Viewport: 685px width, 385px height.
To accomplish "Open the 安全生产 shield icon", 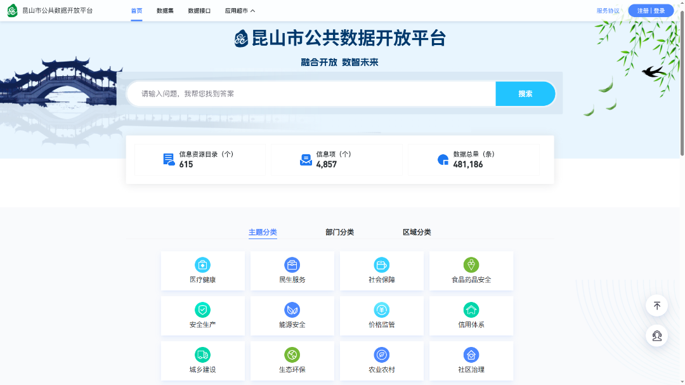I will click(x=202, y=310).
